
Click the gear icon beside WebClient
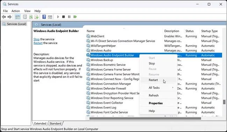[x=88, y=36]
